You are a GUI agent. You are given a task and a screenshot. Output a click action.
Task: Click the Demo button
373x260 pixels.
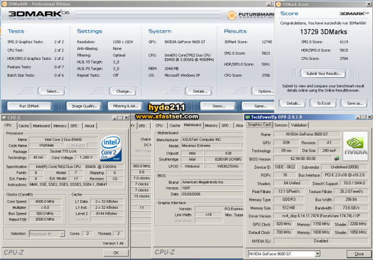tap(219, 106)
